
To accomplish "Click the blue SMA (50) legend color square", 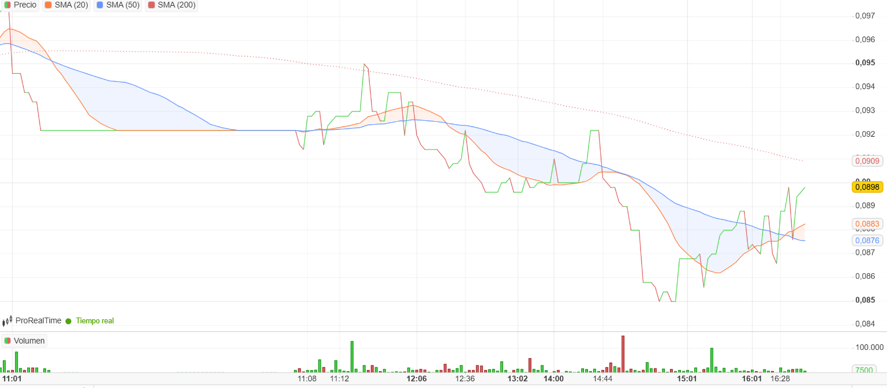I will coord(100,5).
